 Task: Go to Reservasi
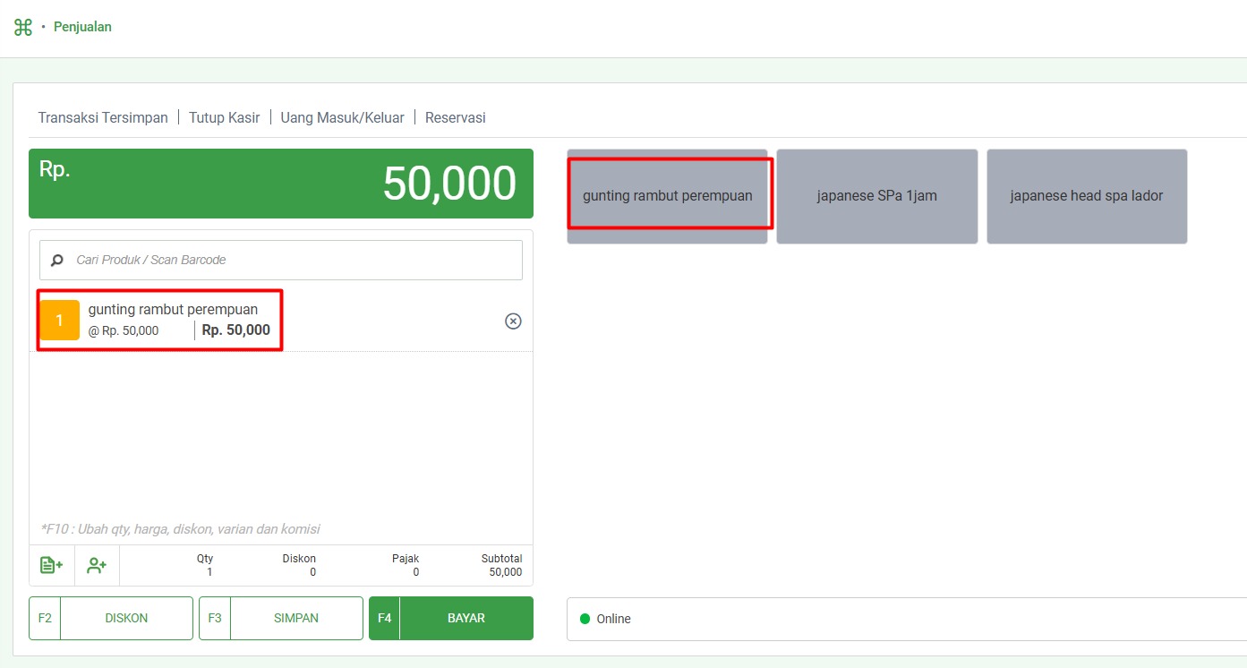pyautogui.click(x=455, y=117)
